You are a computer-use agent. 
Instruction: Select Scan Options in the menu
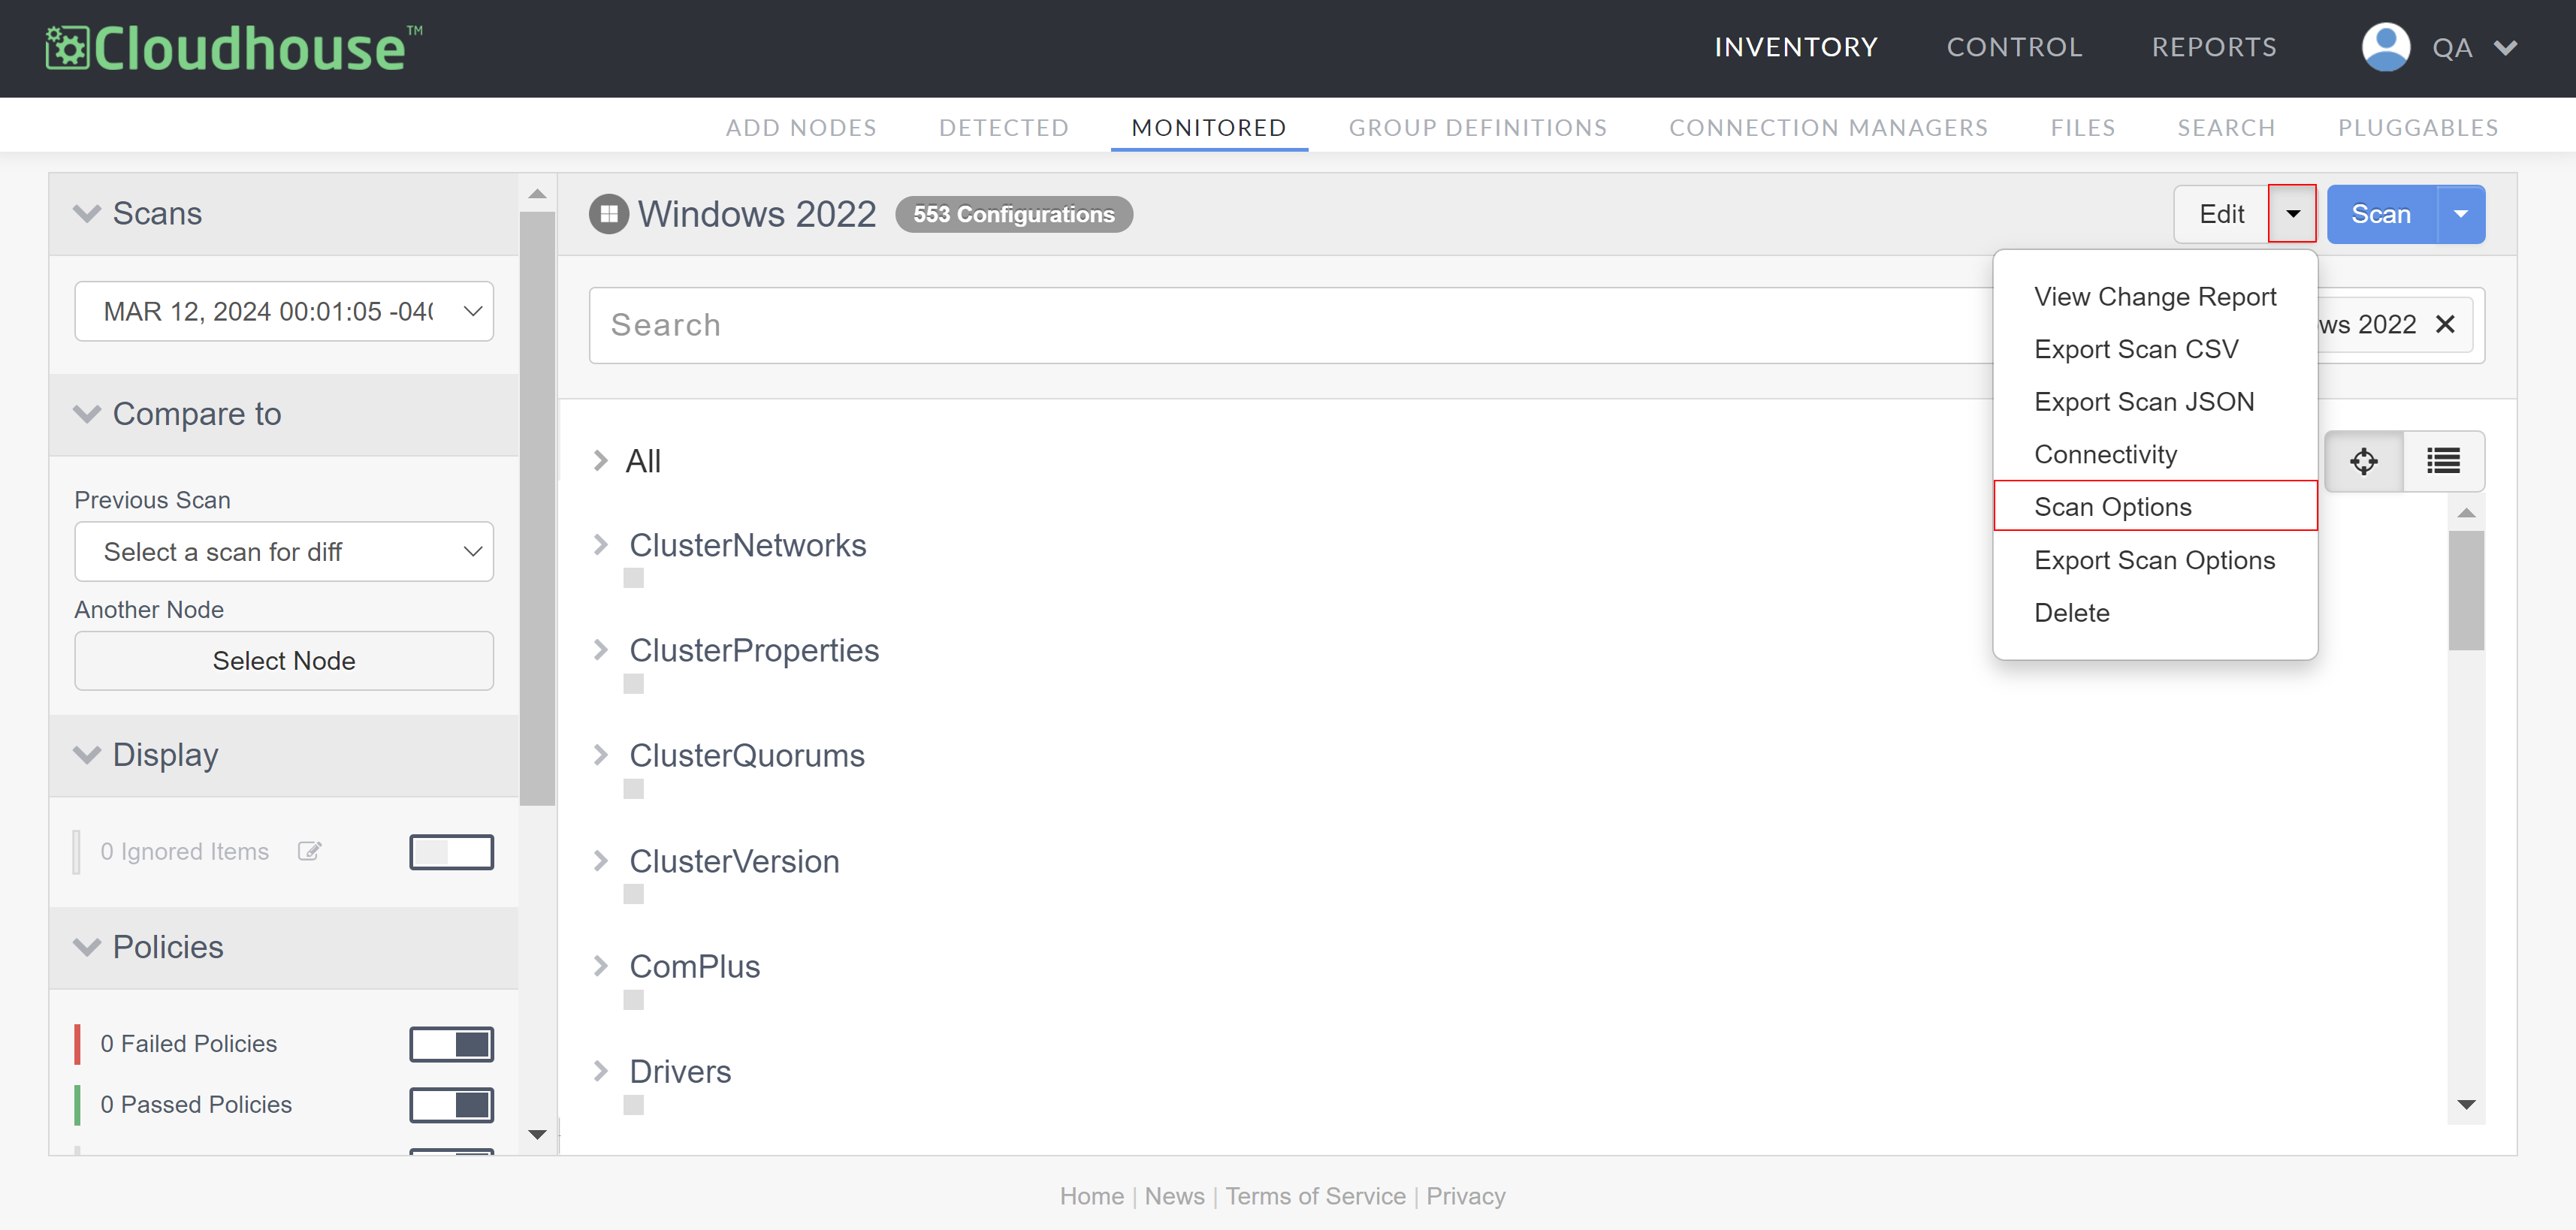point(2155,507)
